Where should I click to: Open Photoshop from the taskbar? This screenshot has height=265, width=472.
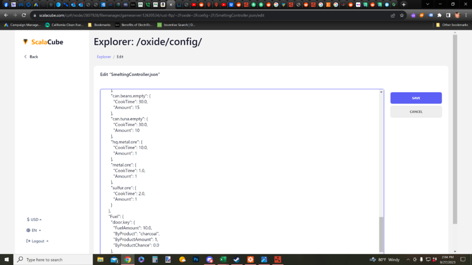(x=196, y=259)
